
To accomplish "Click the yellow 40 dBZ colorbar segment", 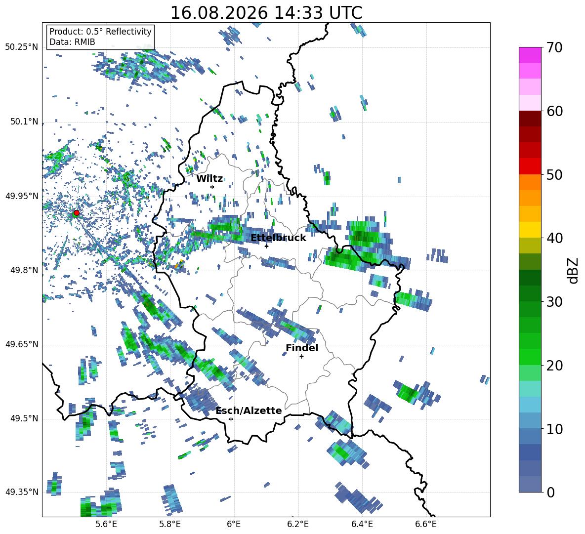I will pos(530,230).
